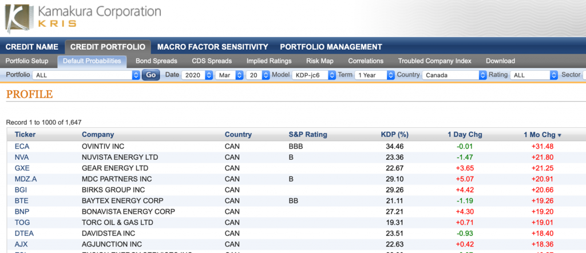This screenshot has width=586, height=253.
Task: Sort by the 1 Mo Chg header
Action: (x=543, y=134)
